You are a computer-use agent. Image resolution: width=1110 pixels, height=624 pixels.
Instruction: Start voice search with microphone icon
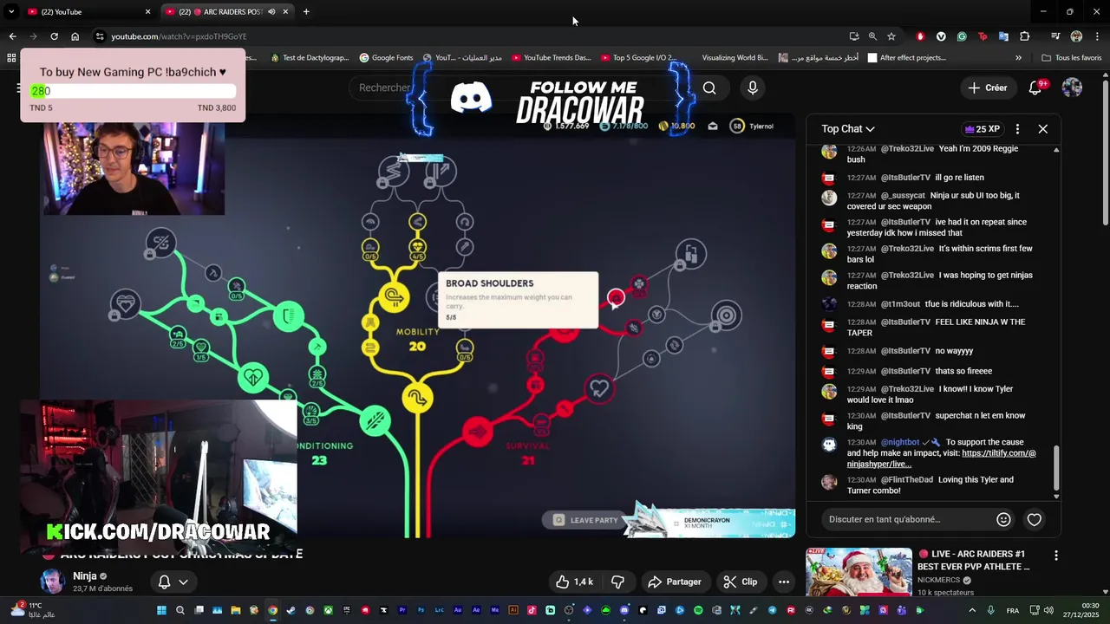point(753,88)
